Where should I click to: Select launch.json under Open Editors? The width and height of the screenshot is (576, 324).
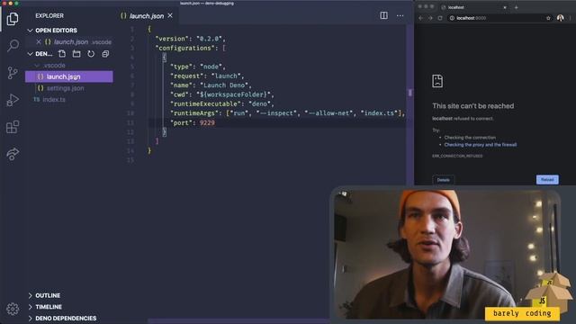tap(71, 42)
